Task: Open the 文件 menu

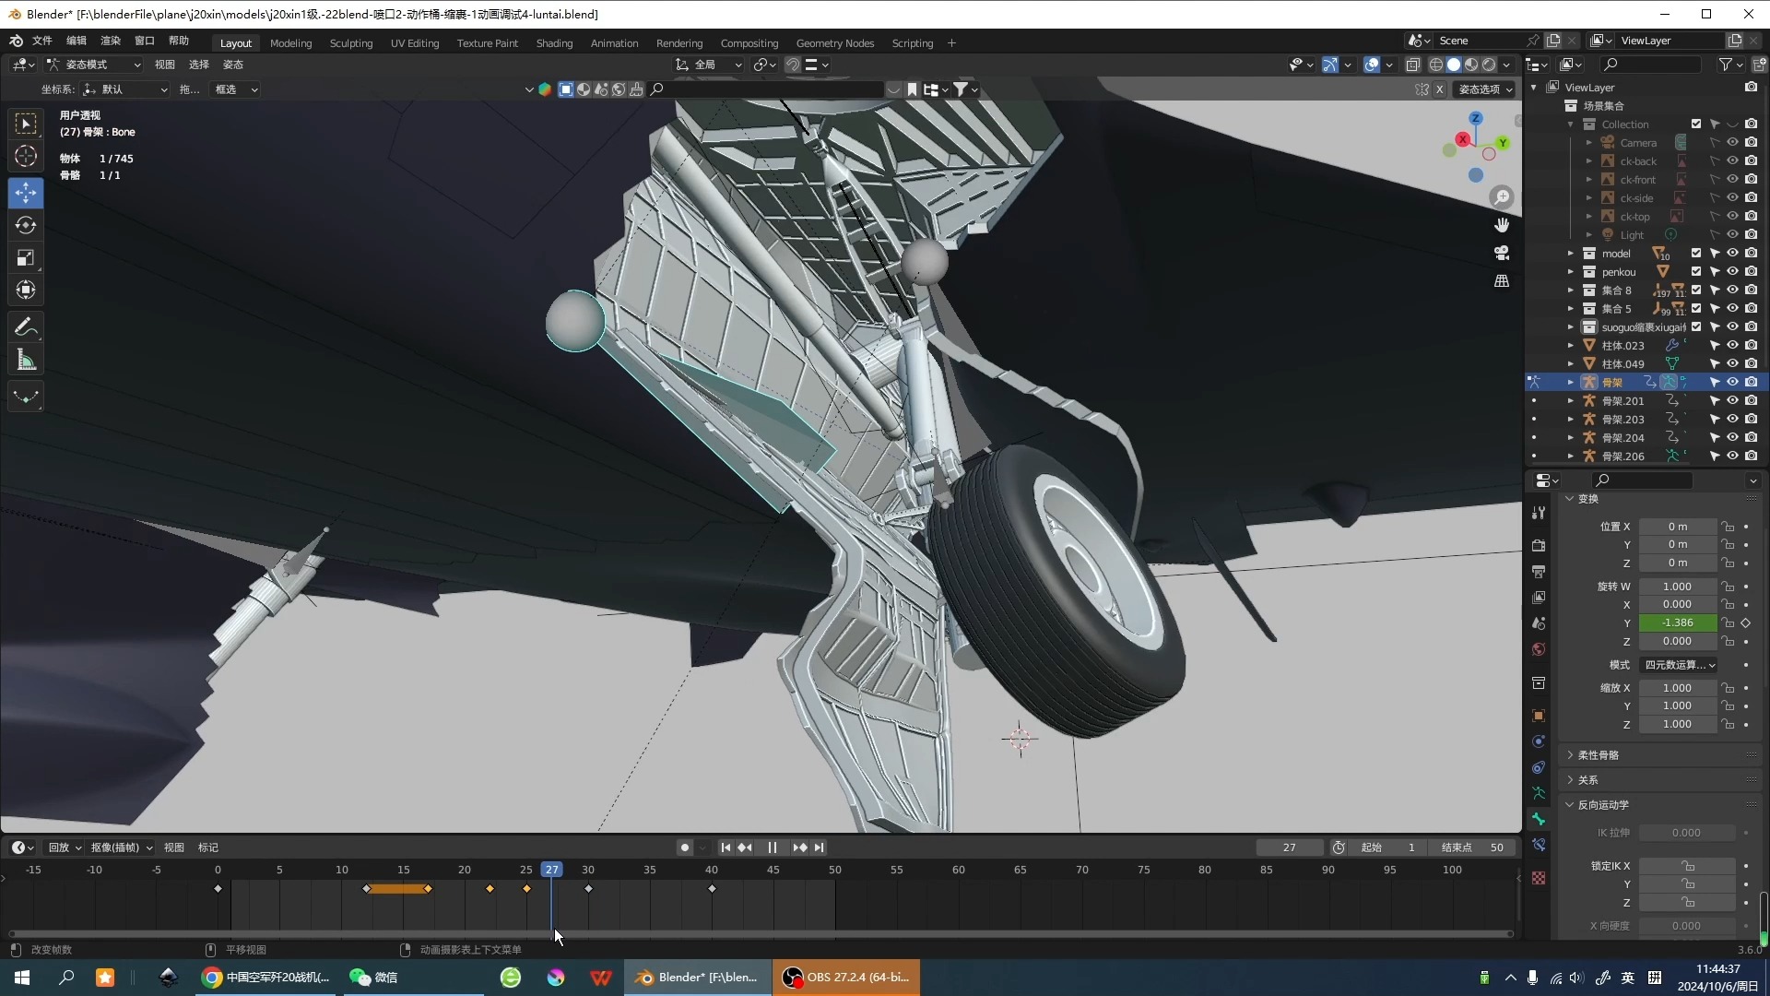Action: coord(42,41)
